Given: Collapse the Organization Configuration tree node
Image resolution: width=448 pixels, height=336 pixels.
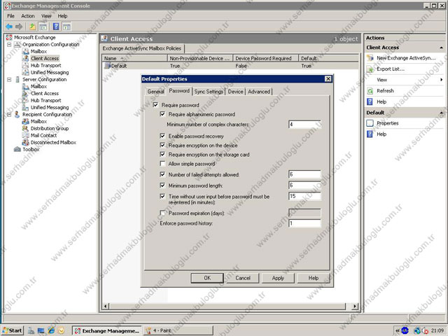Looking at the screenshot, I should tap(9, 45).
